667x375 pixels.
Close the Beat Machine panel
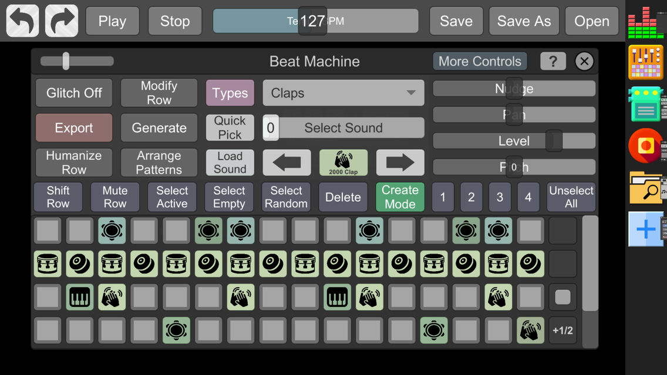coord(584,61)
